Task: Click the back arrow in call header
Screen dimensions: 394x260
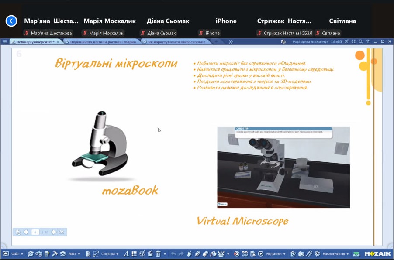Action: (11, 21)
